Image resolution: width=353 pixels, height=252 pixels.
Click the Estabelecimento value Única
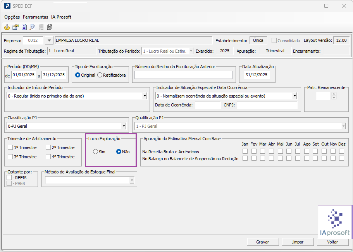point(258,41)
